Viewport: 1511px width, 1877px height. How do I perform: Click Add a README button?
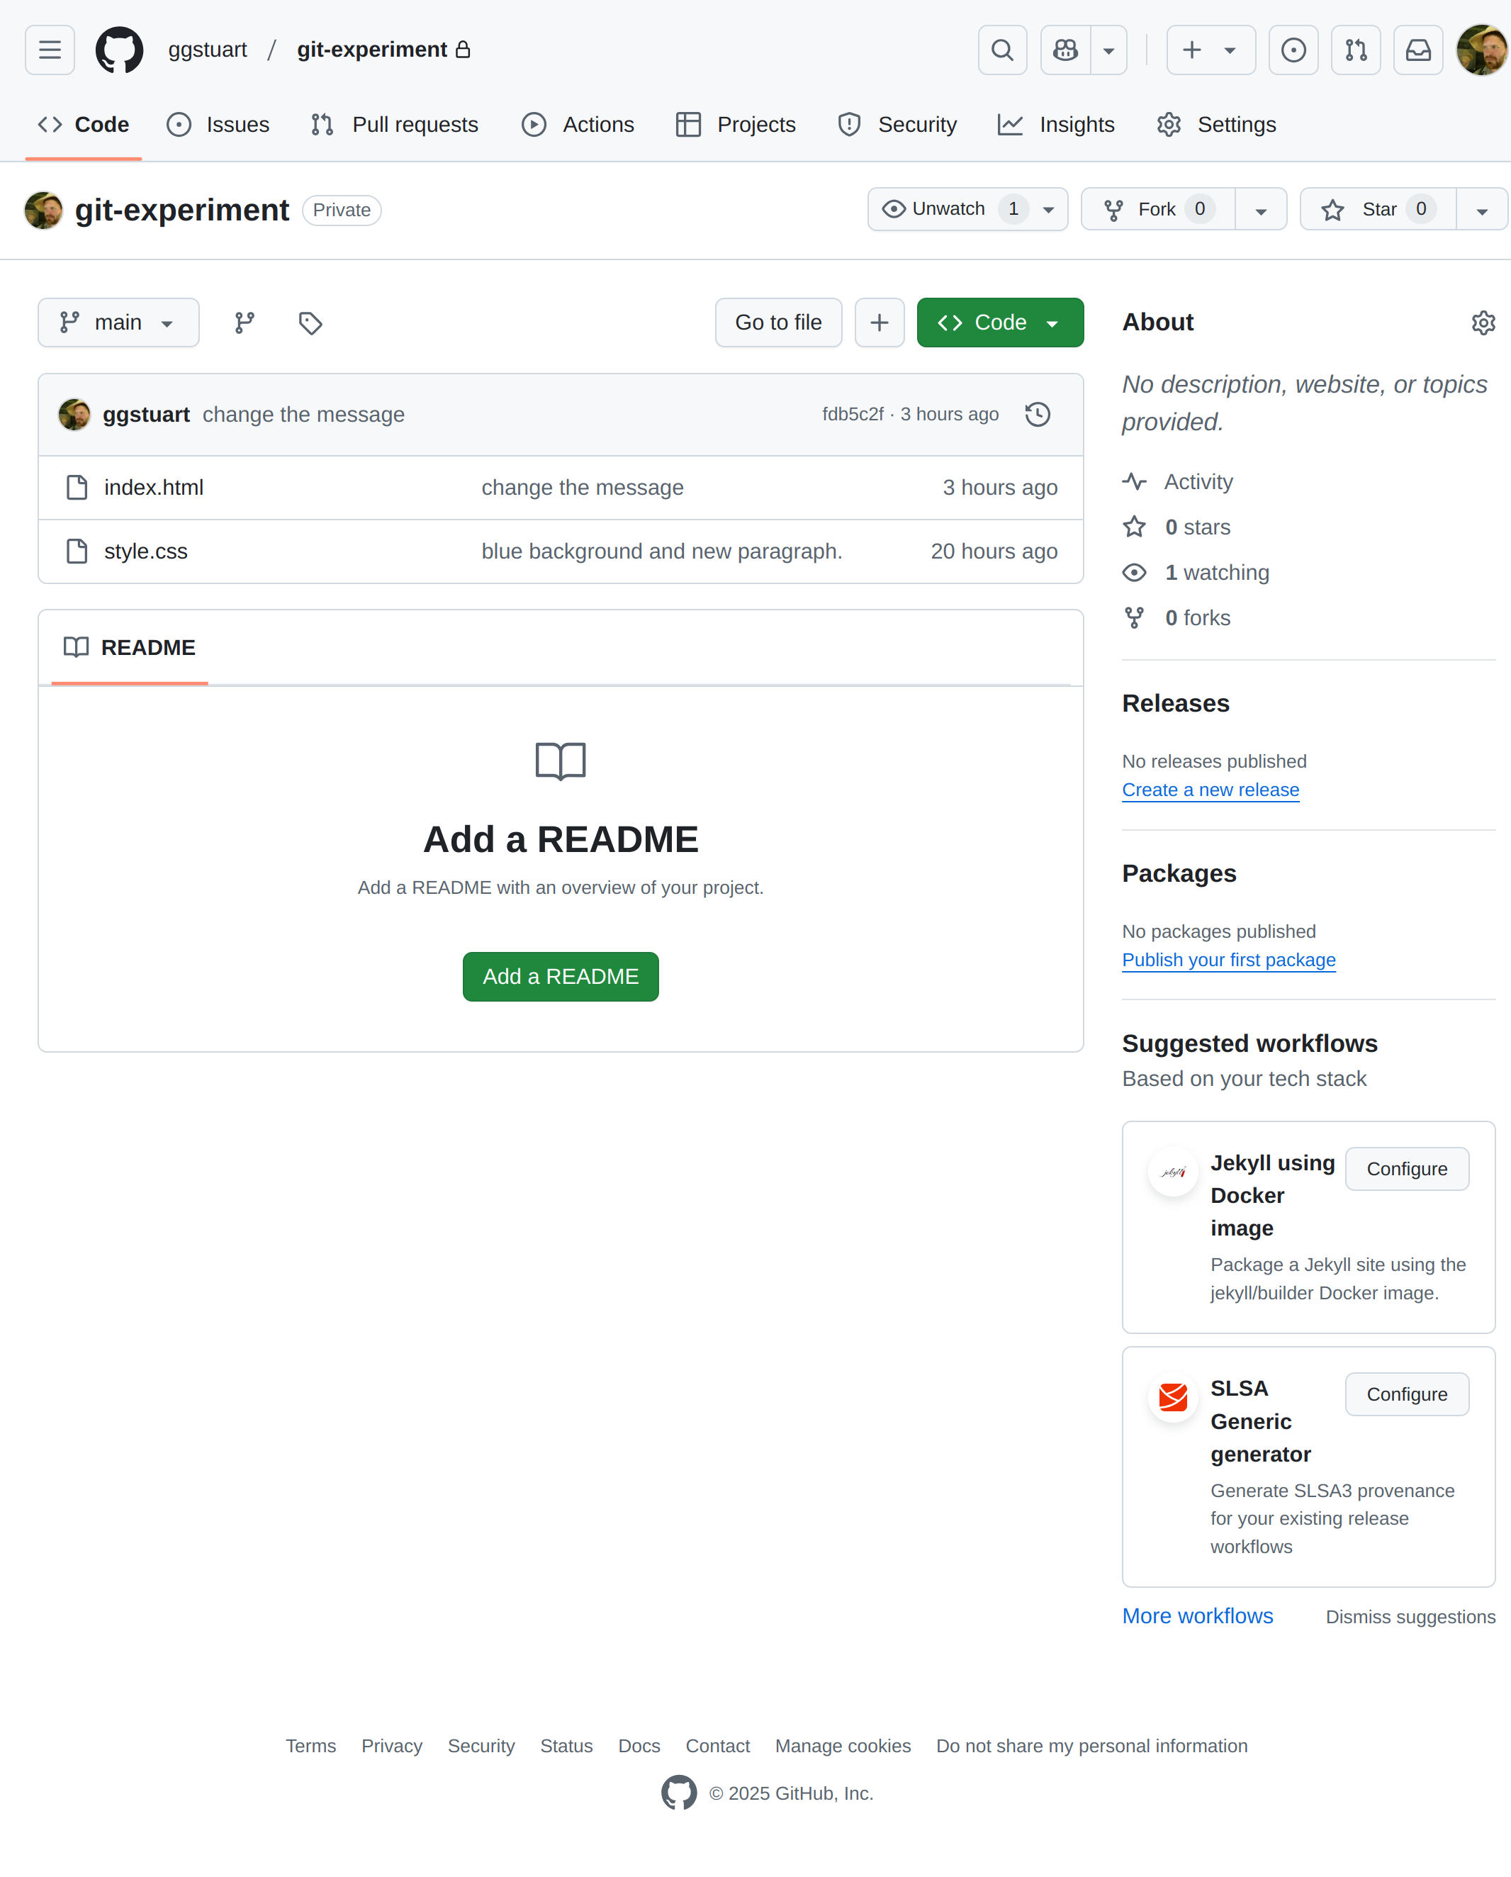(x=560, y=976)
